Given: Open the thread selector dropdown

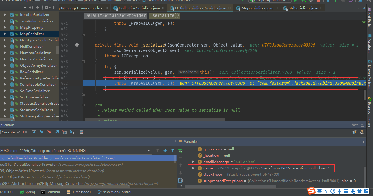Looking at the screenshot, I should [x=149, y=150].
